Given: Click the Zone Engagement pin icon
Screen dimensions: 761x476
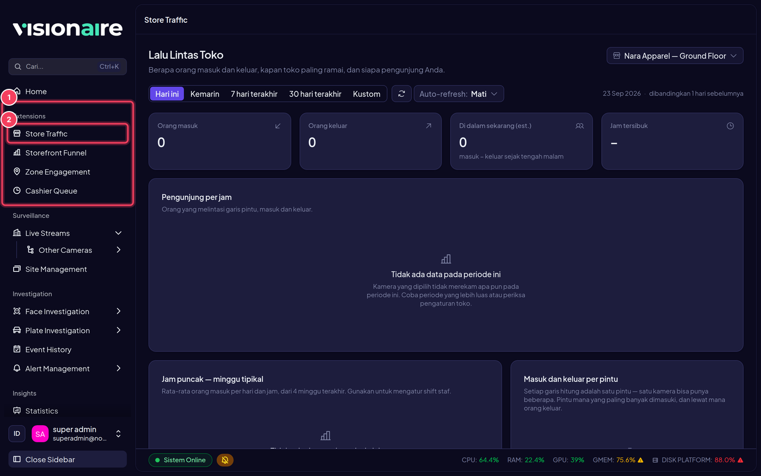Looking at the screenshot, I should coord(17,171).
